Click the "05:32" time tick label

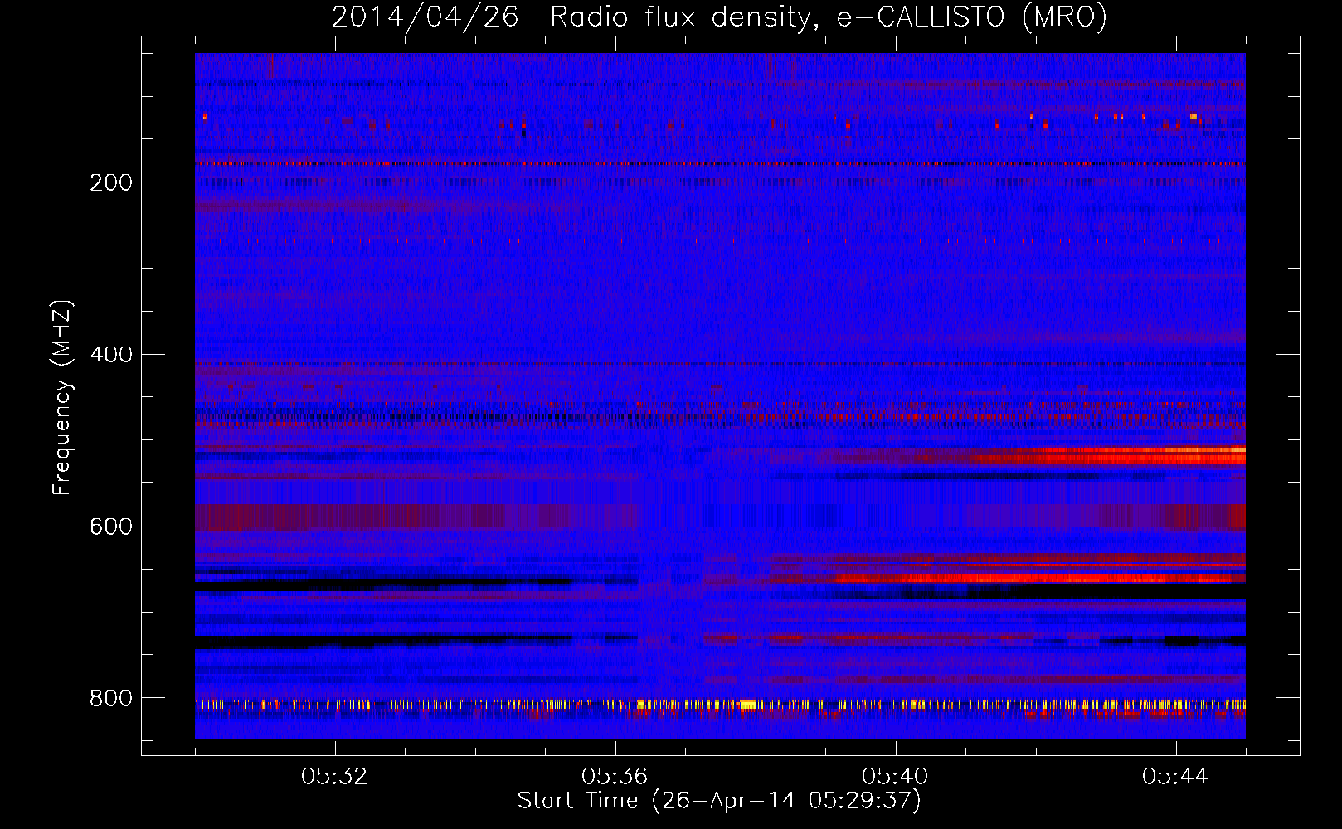click(334, 777)
